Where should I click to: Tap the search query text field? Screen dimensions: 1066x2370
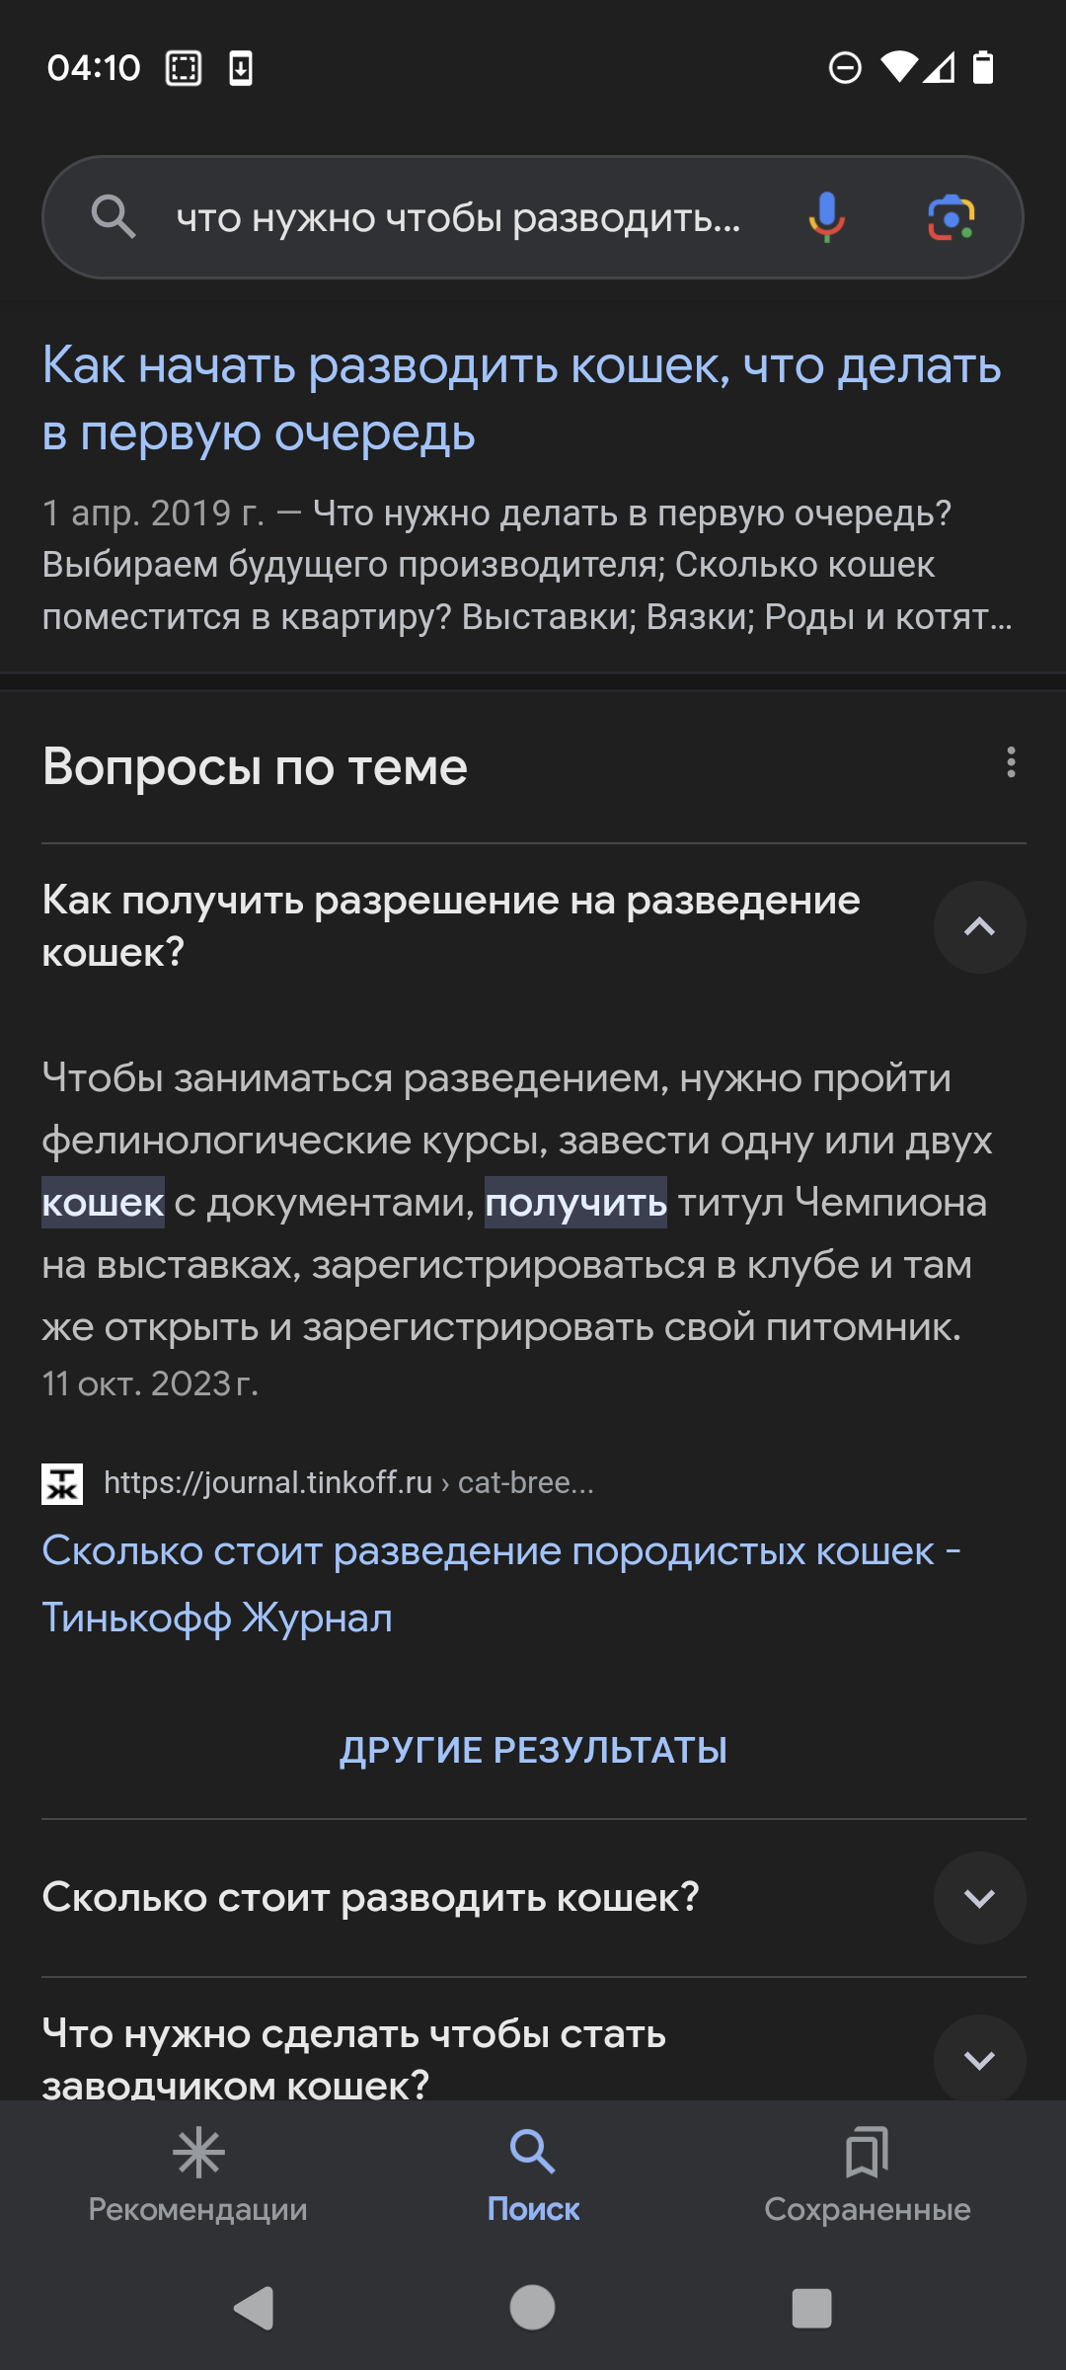[458, 217]
